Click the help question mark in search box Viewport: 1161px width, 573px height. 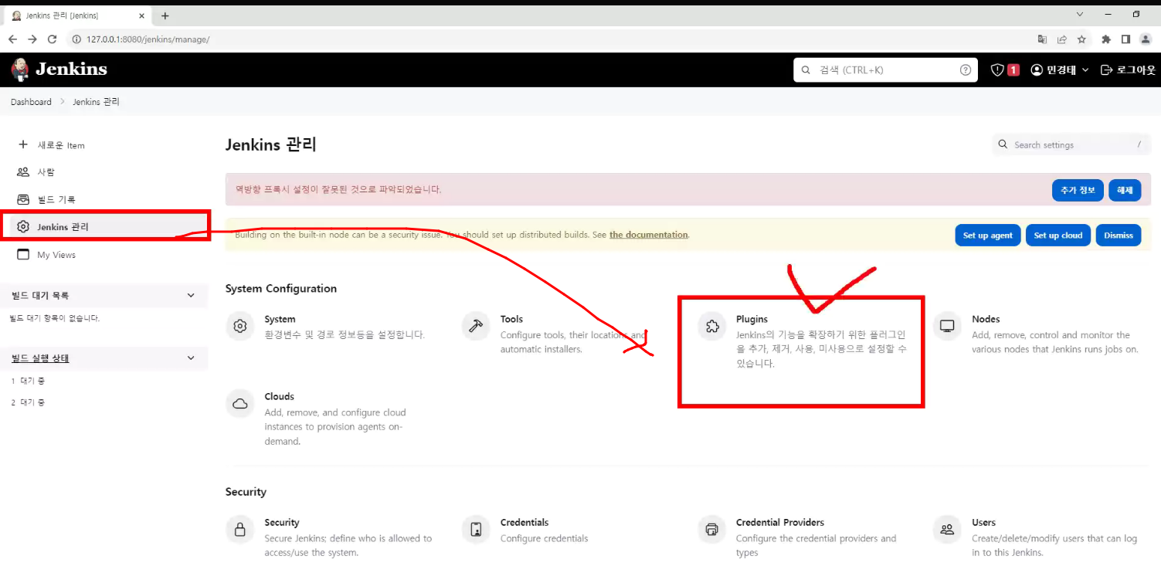coord(966,70)
